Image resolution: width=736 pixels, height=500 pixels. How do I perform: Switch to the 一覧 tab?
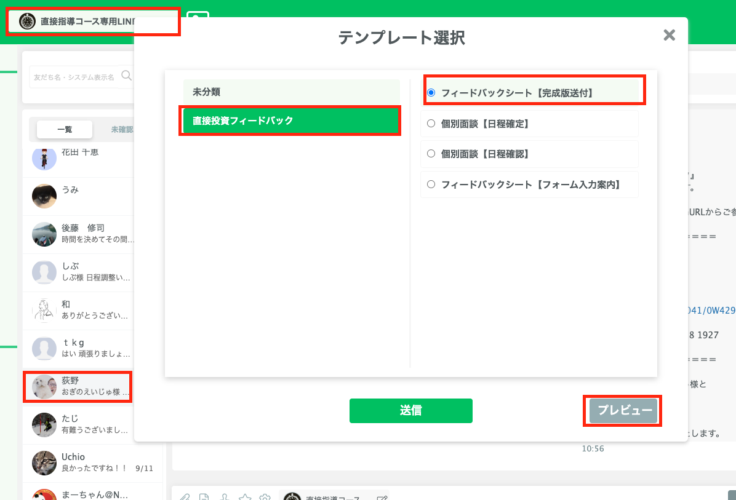(x=65, y=129)
